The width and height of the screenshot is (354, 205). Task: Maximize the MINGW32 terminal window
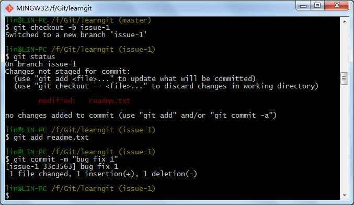point(317,5)
